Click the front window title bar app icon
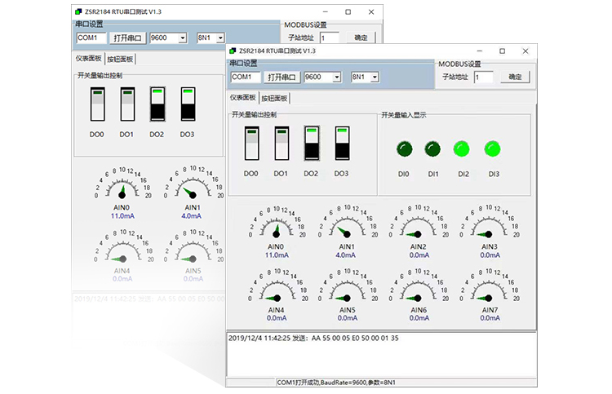 233,51
